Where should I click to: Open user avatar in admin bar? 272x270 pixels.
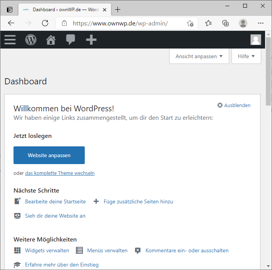(x=256, y=40)
